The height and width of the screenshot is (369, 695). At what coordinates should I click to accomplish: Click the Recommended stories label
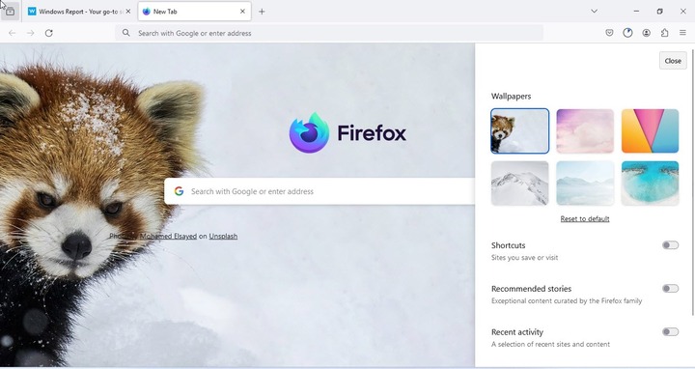532,289
